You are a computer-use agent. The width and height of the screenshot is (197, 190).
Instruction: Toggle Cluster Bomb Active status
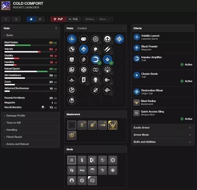pos(187,81)
